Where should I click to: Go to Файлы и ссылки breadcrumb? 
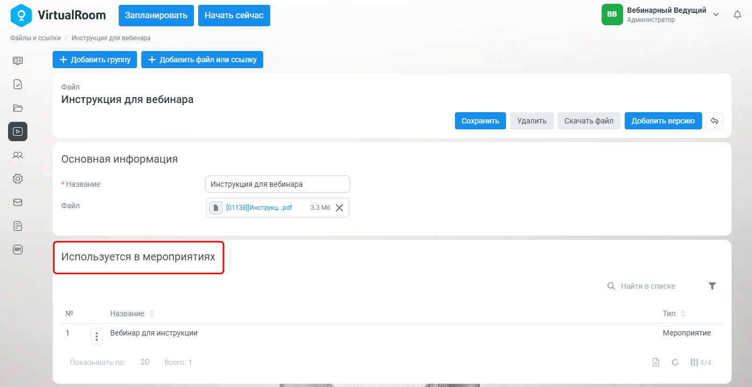click(35, 38)
